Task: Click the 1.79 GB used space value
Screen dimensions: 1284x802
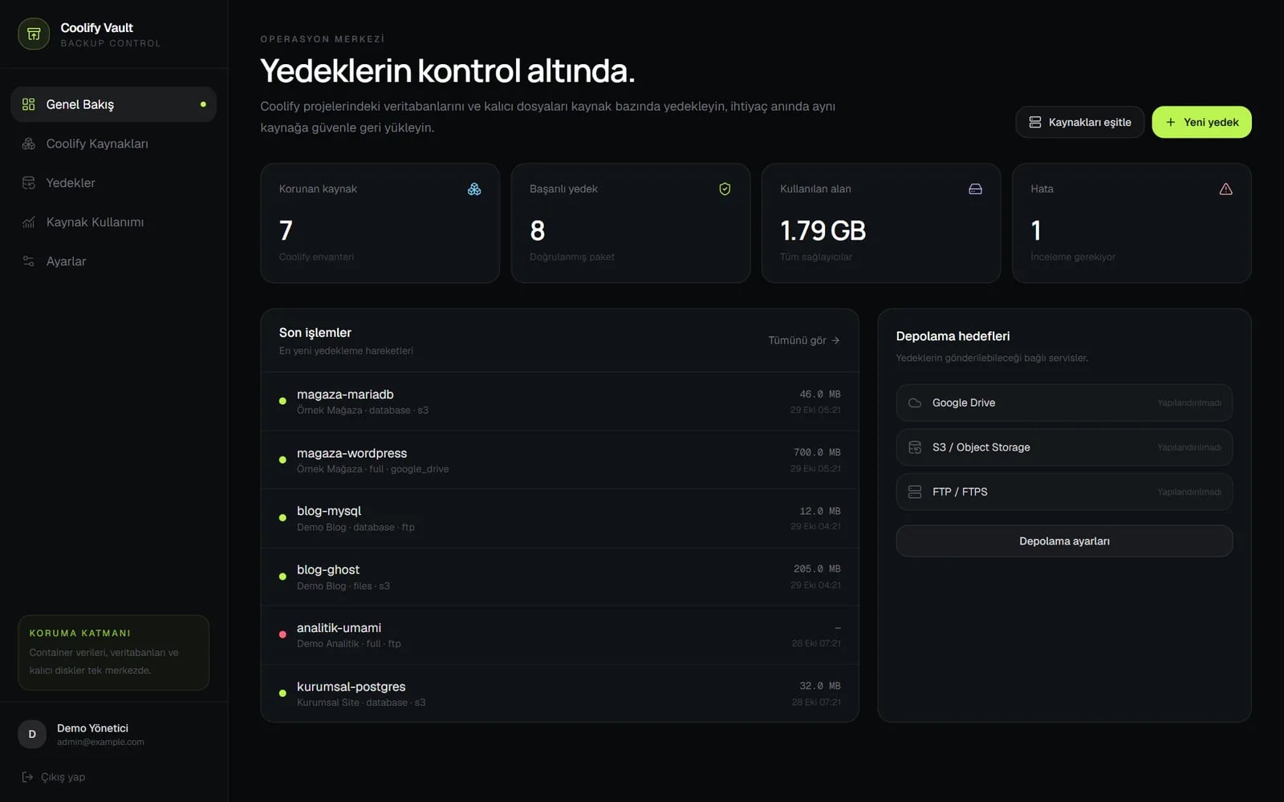Action: [823, 231]
